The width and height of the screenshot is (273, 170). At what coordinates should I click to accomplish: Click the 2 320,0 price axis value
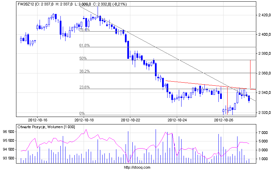[x=265, y=113]
